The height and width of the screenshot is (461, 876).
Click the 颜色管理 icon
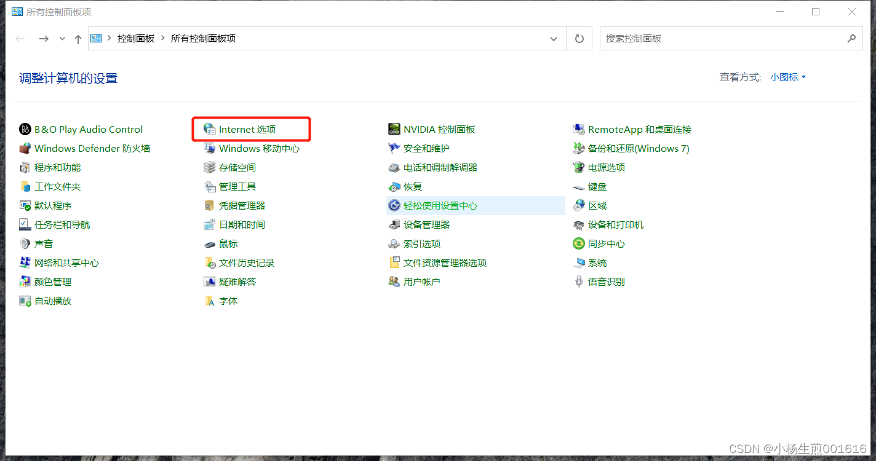point(25,282)
